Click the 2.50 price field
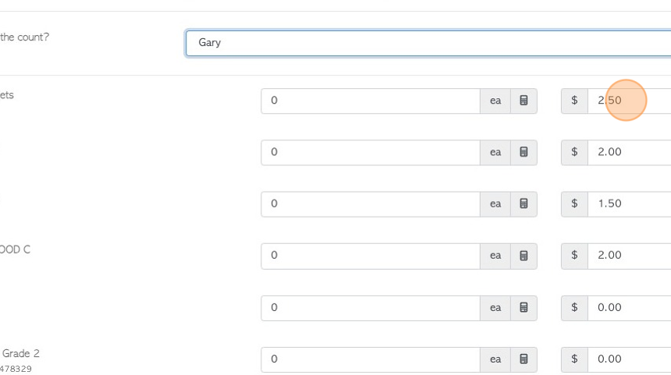This screenshot has width=671, height=375. (630, 101)
